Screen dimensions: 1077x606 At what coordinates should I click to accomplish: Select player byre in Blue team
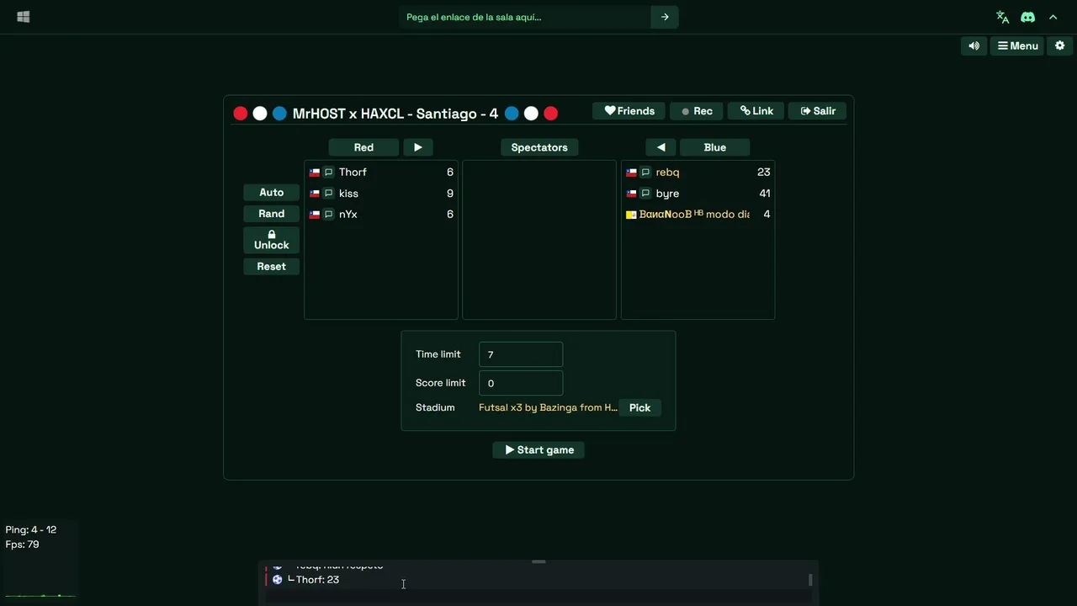(698, 193)
